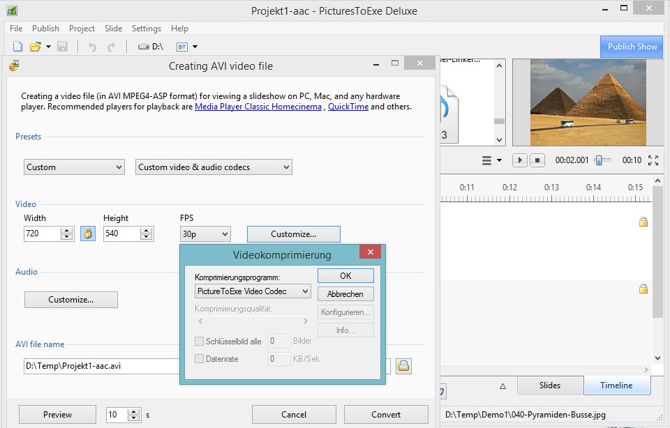The image size is (670, 428).
Task: Open the Custom video & audio codecs dropdown
Action: coord(214,167)
